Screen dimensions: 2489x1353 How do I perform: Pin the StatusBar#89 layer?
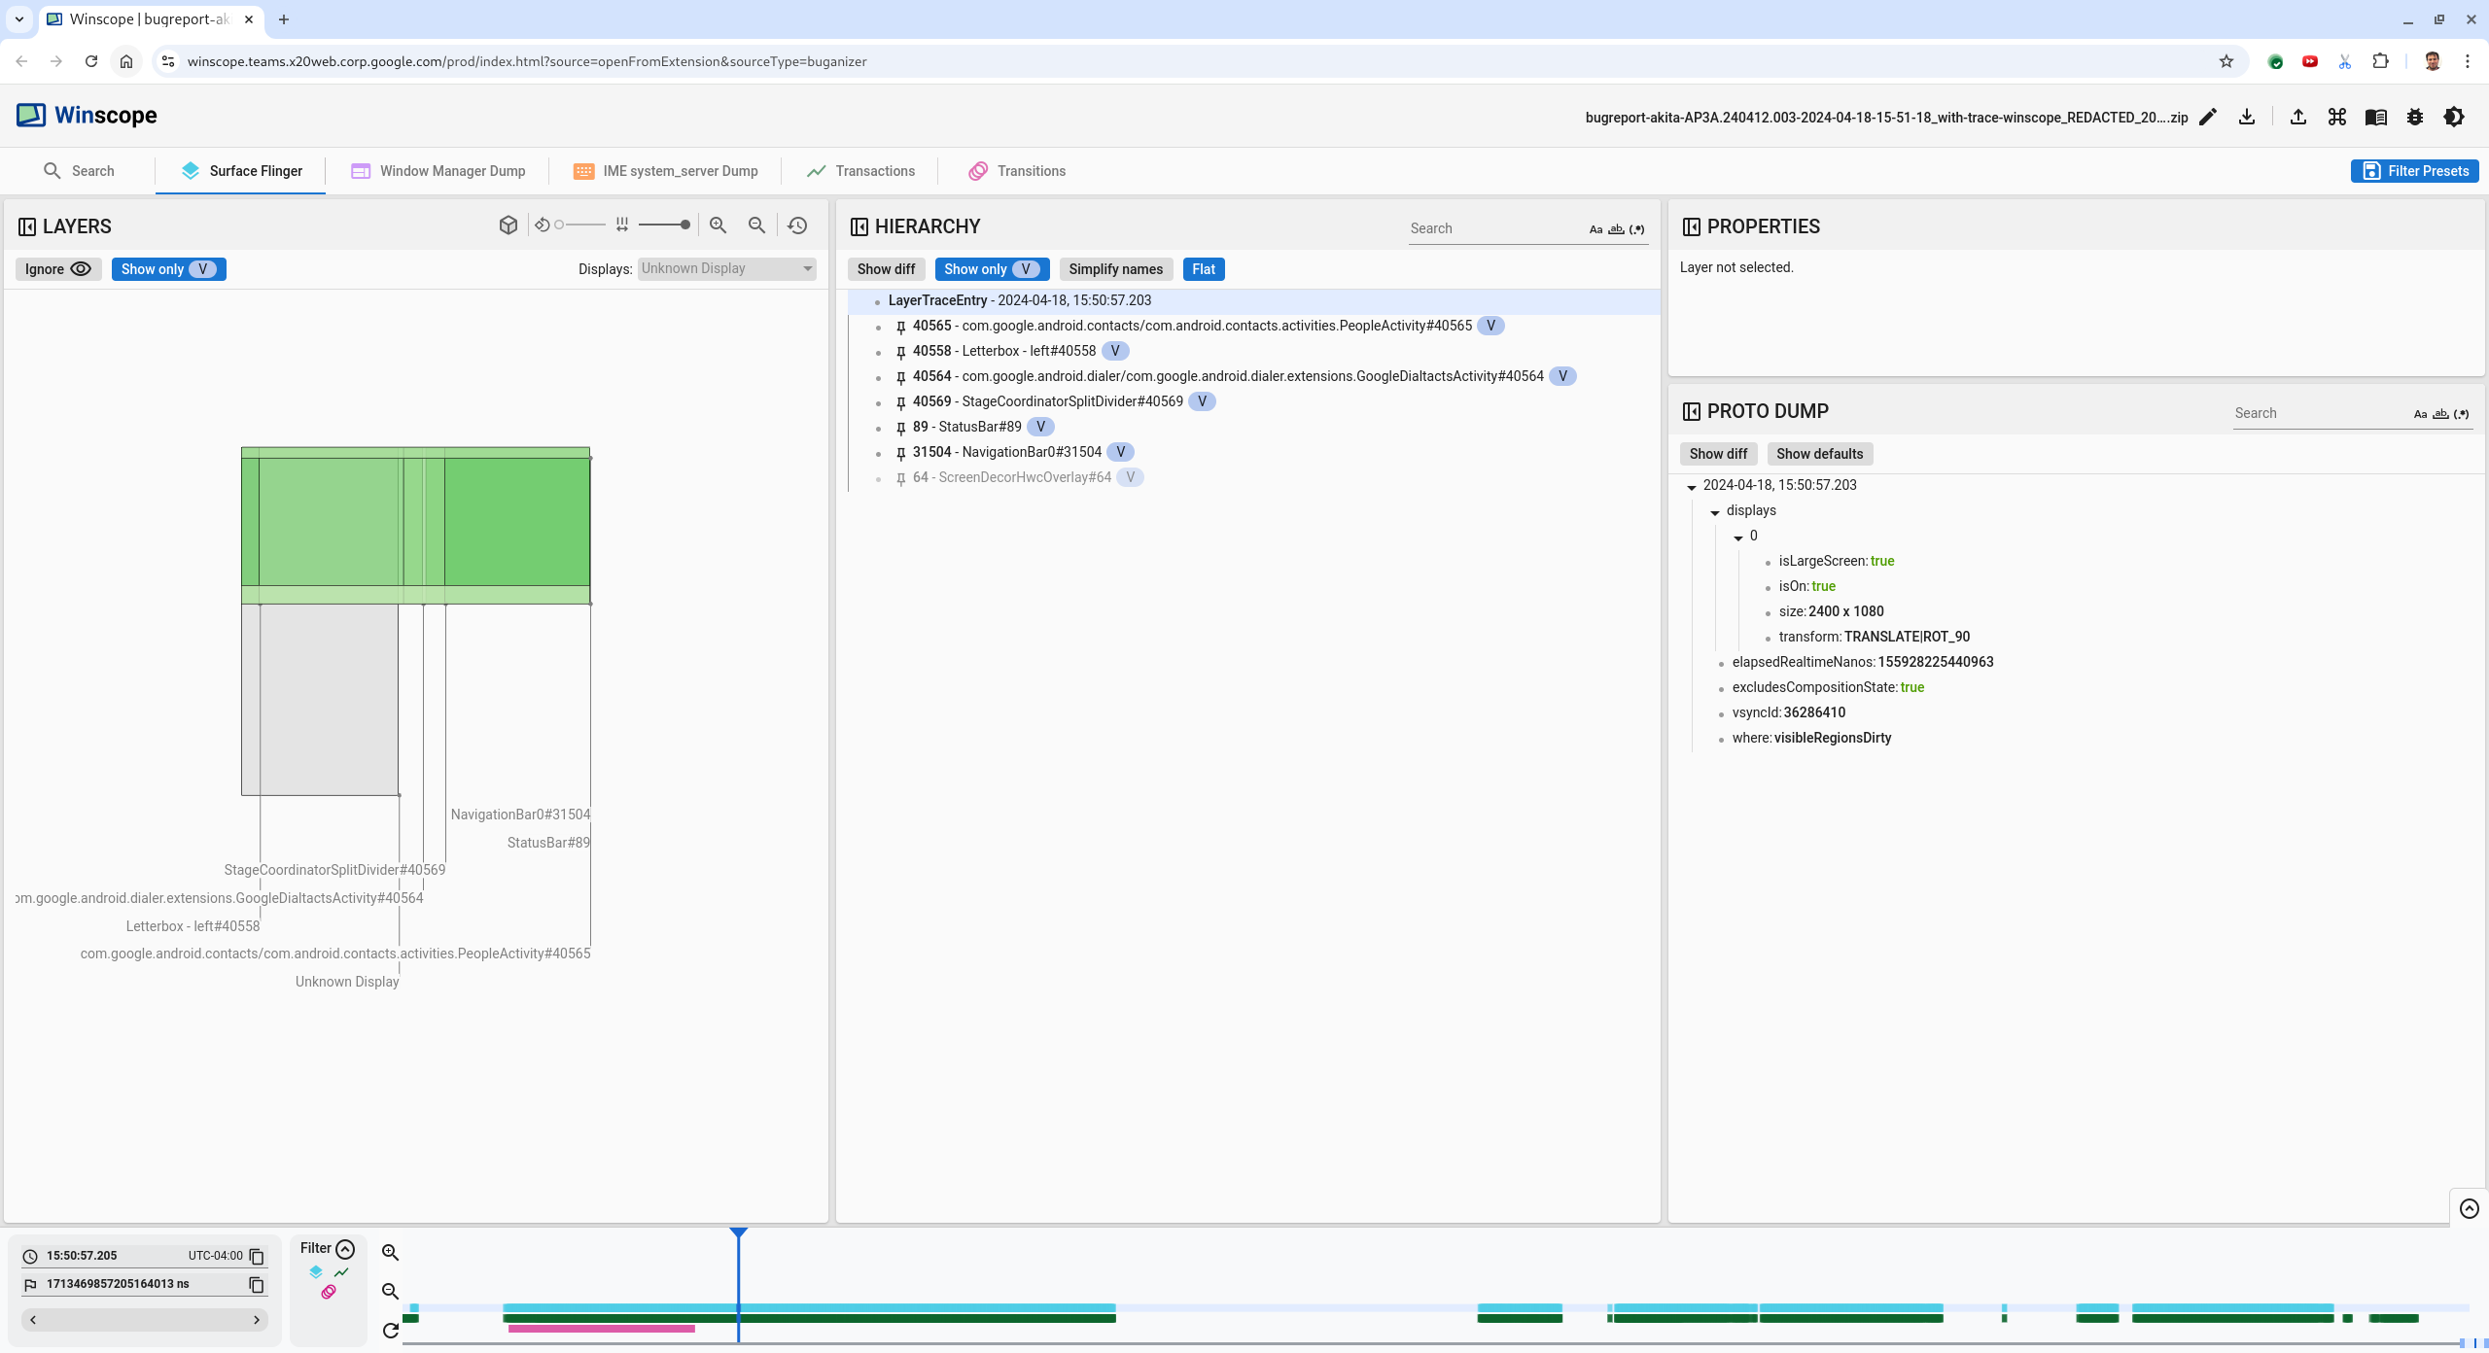click(x=900, y=428)
